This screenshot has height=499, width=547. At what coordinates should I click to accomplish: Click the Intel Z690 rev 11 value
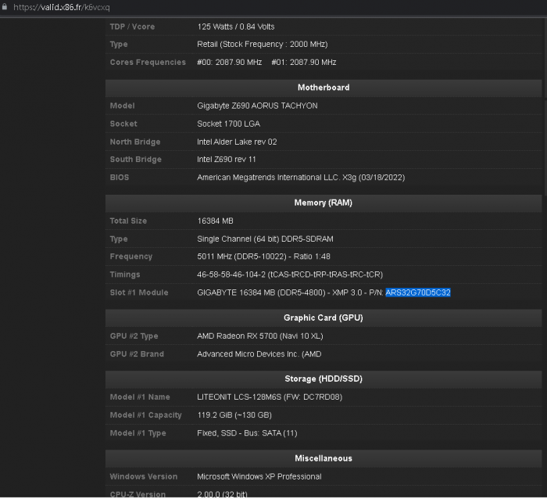228,160
